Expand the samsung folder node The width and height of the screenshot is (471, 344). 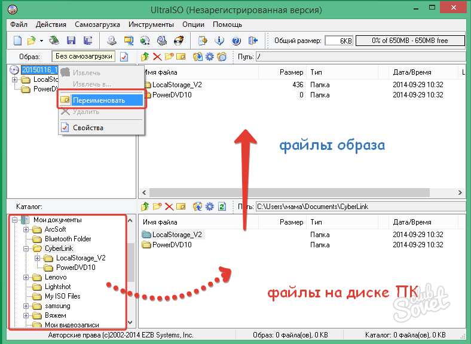26,306
